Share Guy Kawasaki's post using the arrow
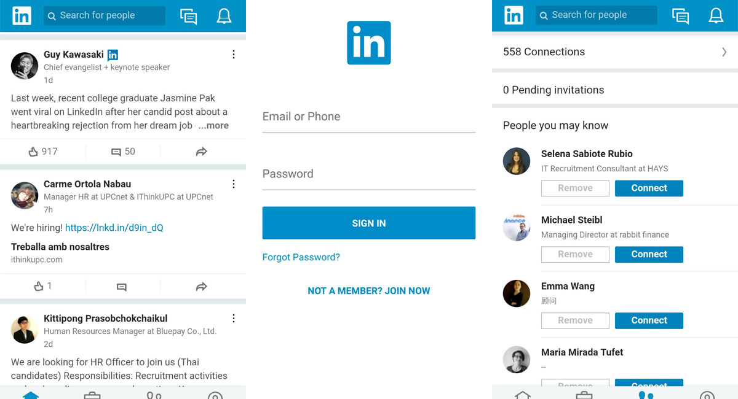Screen dimensions: 738x399 (201, 151)
